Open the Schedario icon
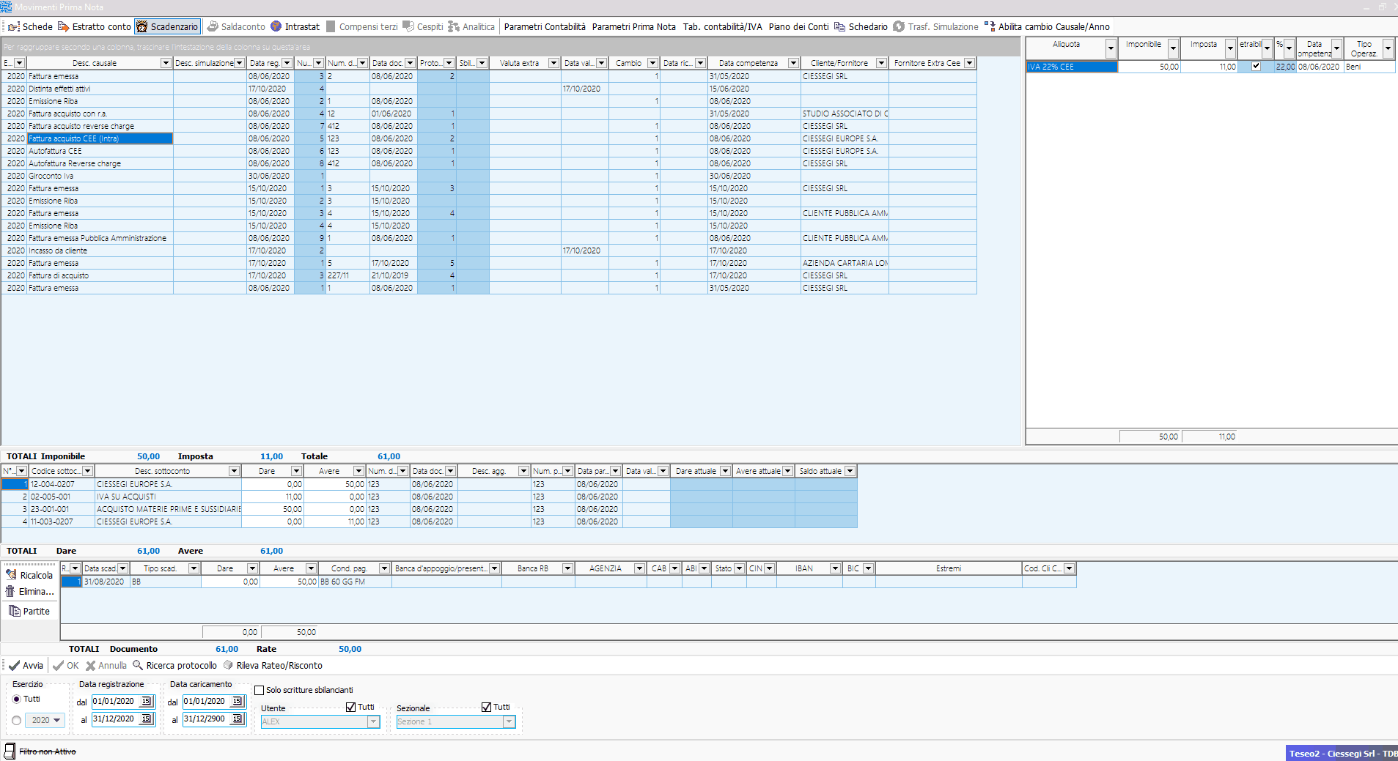Screen dimensions: 1398x761 (840, 26)
